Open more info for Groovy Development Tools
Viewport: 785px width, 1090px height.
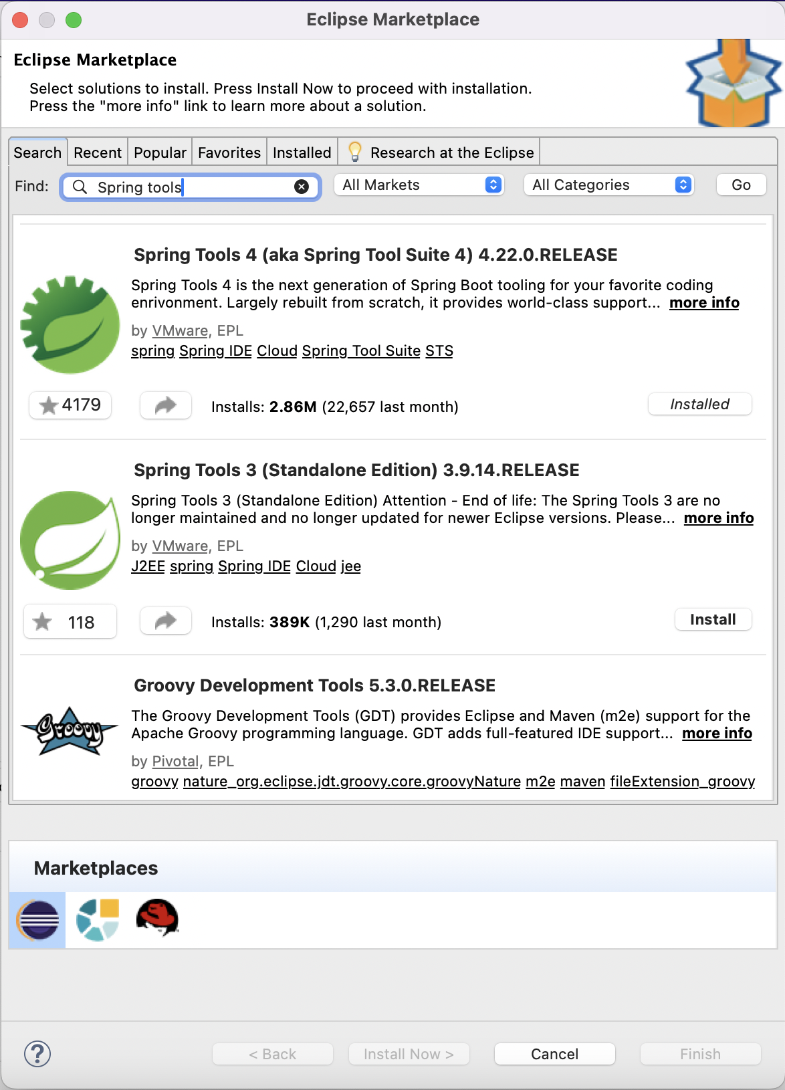[717, 734]
